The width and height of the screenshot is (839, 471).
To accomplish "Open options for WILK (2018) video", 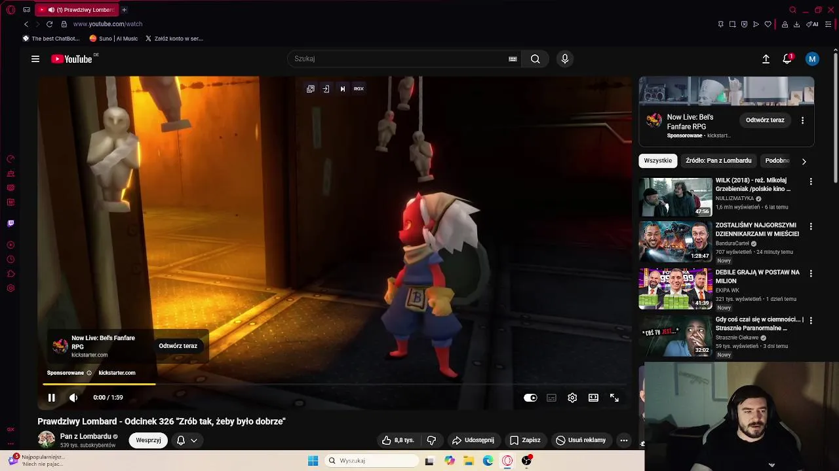I will point(811,181).
